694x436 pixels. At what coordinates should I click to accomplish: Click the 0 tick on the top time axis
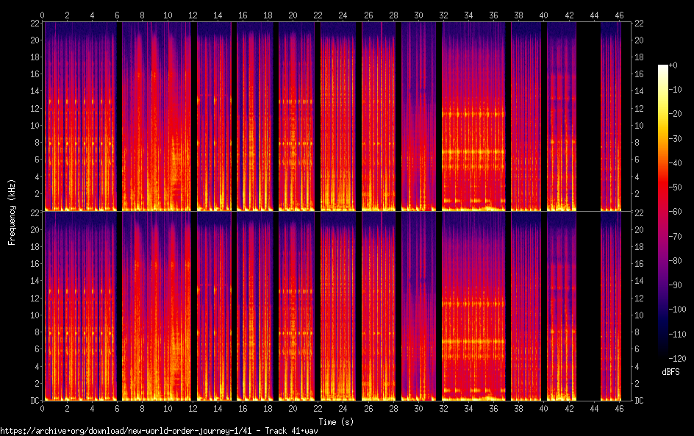tap(43, 15)
